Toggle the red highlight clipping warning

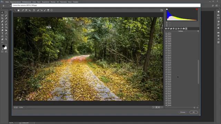click(197, 9)
